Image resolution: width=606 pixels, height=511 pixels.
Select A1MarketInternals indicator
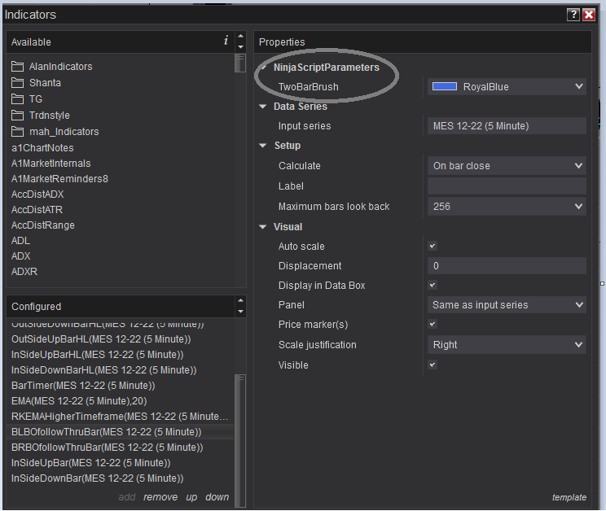(x=51, y=164)
